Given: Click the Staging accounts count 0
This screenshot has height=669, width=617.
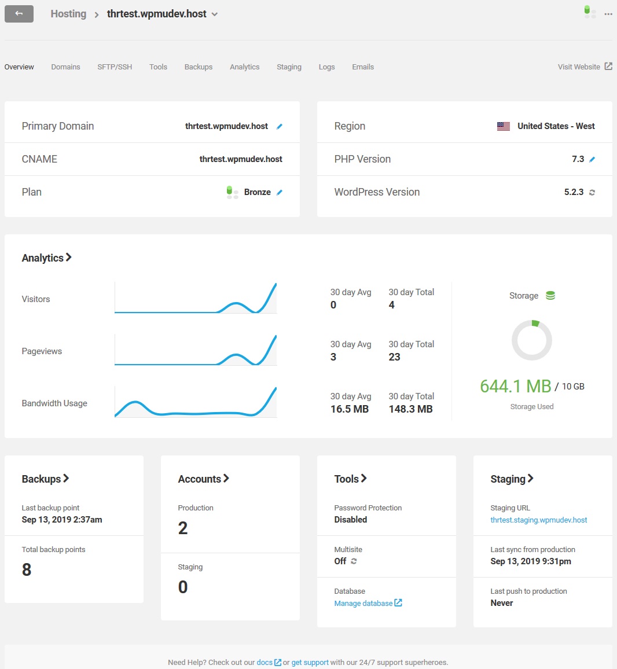Looking at the screenshot, I should [x=183, y=587].
